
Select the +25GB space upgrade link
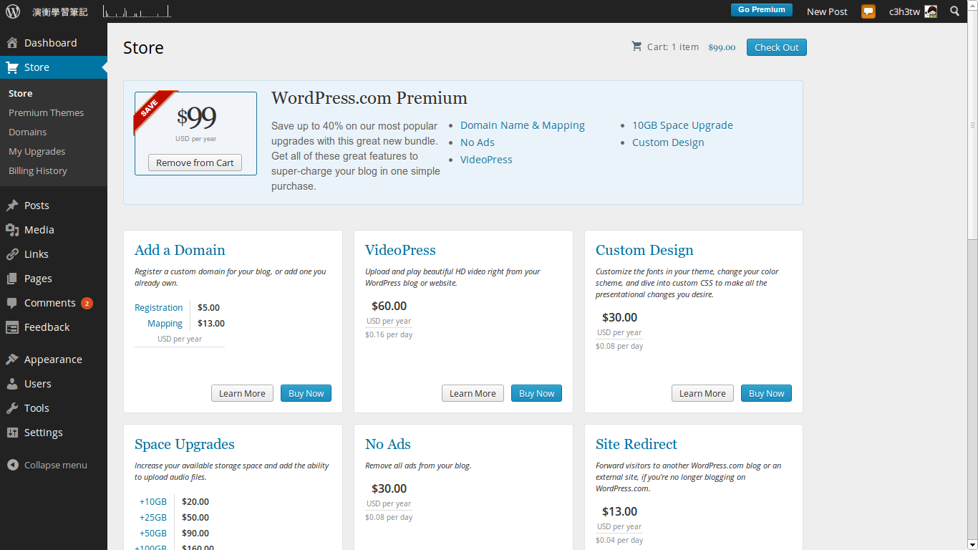[x=153, y=518]
